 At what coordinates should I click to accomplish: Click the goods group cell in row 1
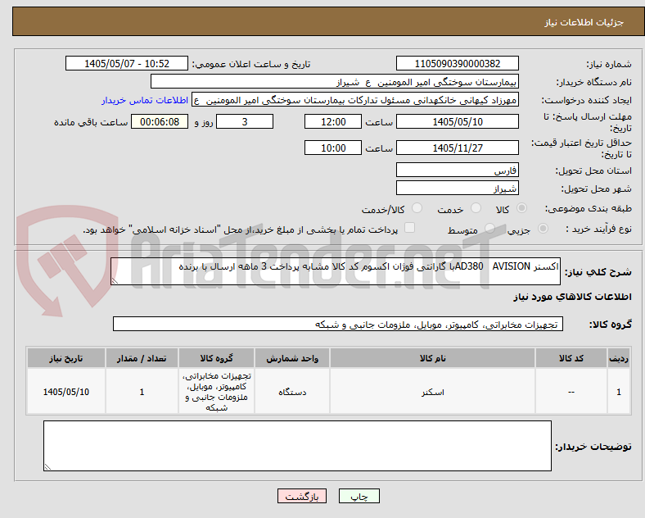click(x=216, y=392)
